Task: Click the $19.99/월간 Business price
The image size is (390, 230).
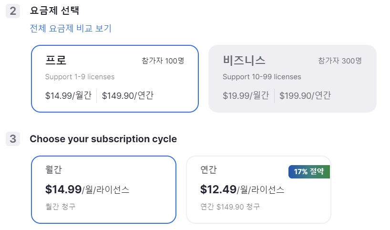Action: pos(246,95)
